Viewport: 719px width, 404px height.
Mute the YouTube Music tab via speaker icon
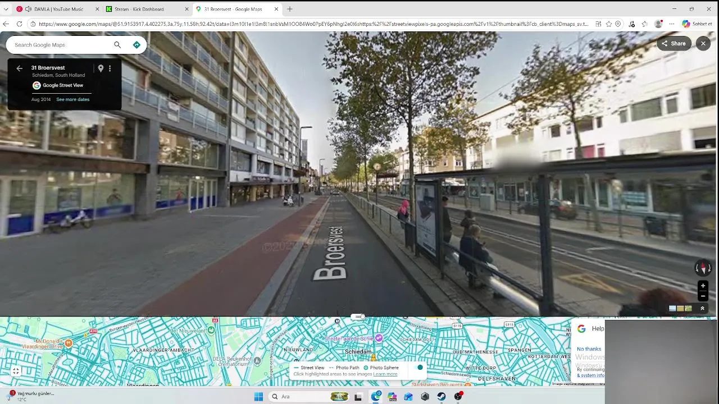click(x=28, y=9)
